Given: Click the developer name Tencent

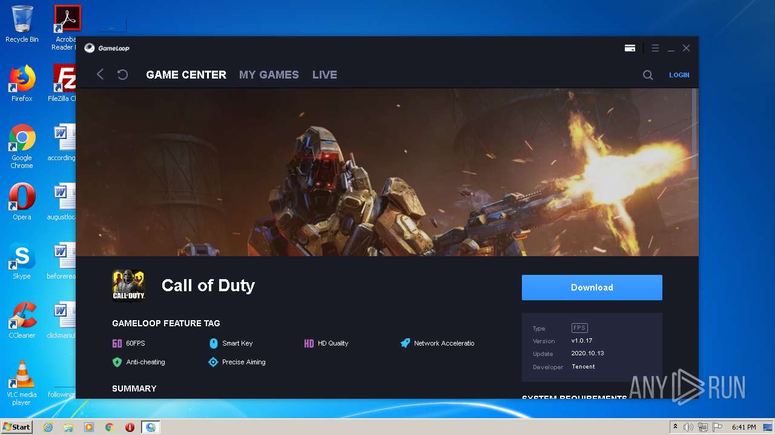Looking at the screenshot, I should pos(583,367).
